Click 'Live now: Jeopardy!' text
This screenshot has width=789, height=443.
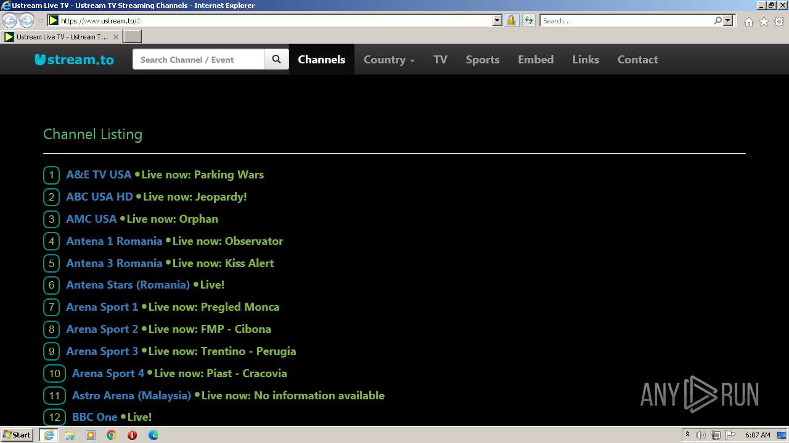point(195,197)
